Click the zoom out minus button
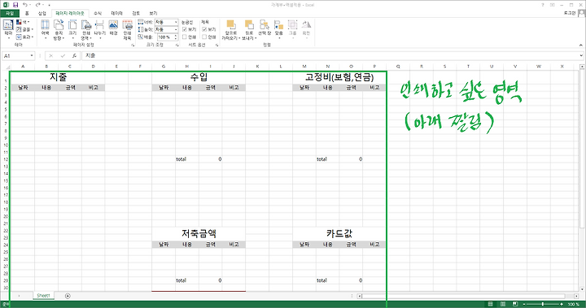 (523, 304)
